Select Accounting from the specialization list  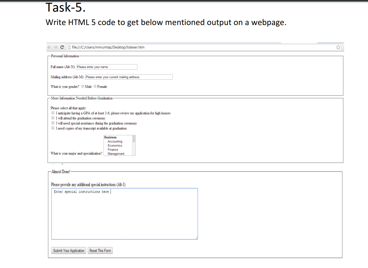[115, 141]
